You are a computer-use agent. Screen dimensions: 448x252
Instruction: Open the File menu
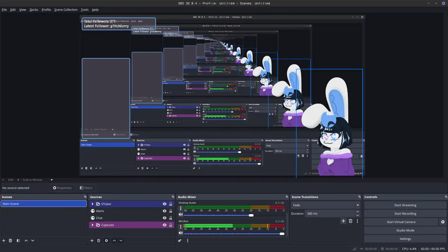pyautogui.click(x=4, y=10)
